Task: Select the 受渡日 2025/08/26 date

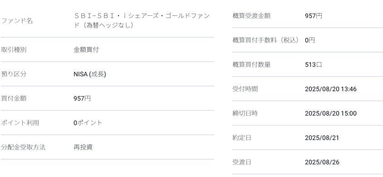Action: click(x=322, y=162)
